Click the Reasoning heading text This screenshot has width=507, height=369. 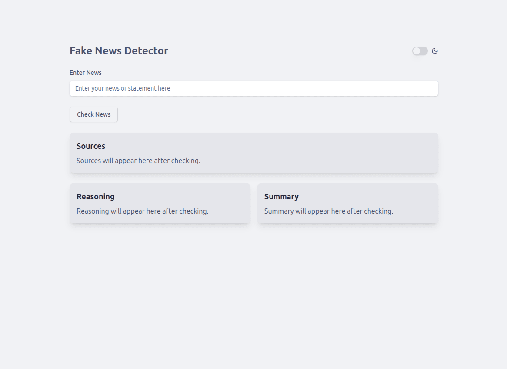pos(95,196)
